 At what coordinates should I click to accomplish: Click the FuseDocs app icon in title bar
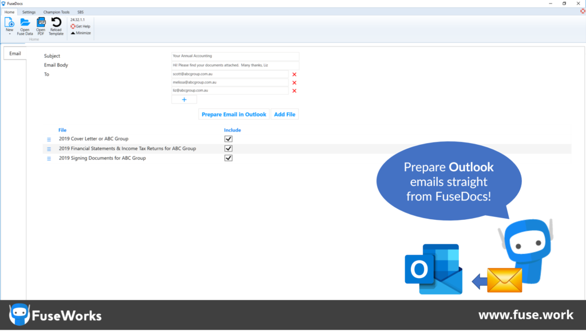coord(3,3)
